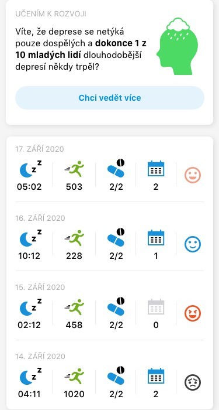Open the depression fact text about mladých lidí

click(x=81, y=49)
